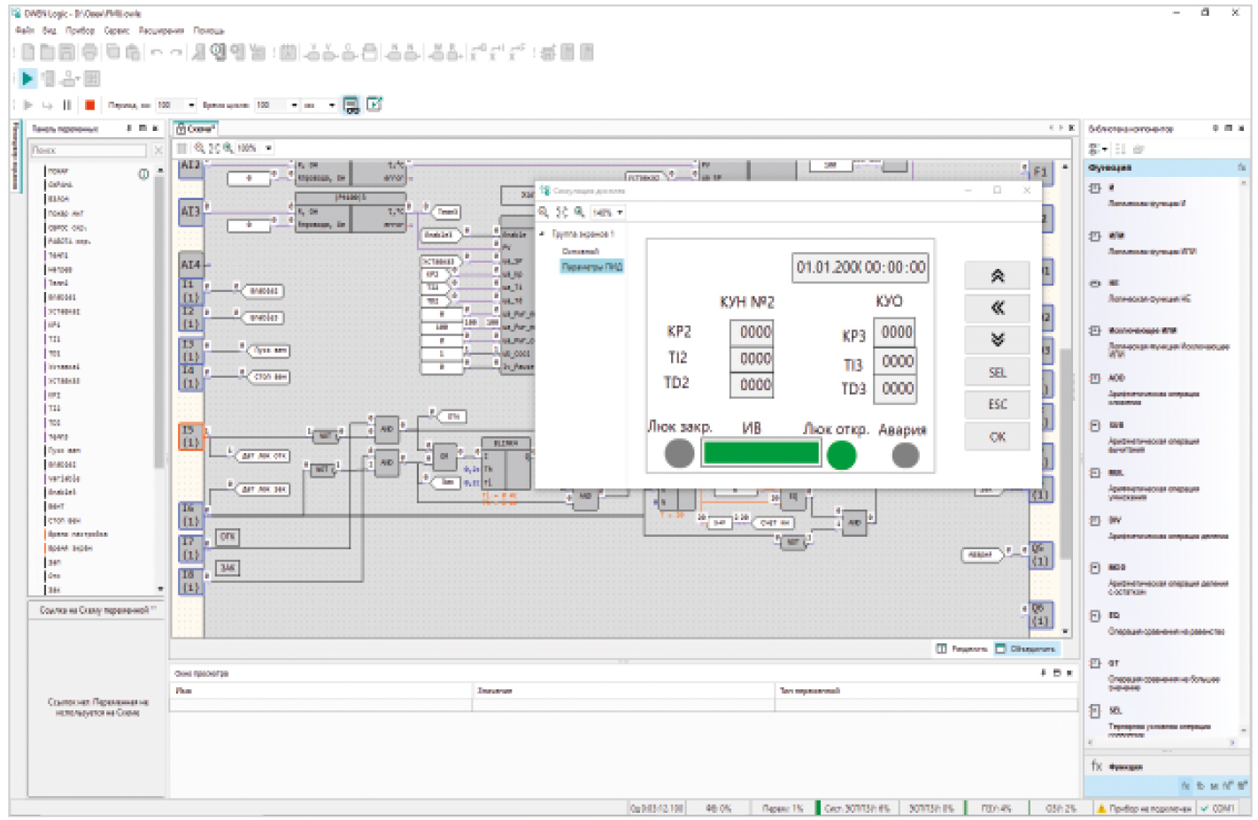
Task: Toggle the grid icon in scheme toolbar
Action: pyautogui.click(x=182, y=149)
